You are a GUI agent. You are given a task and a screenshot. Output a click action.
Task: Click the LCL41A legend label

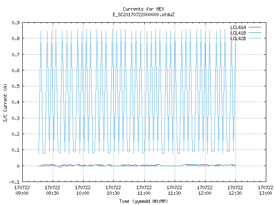click(238, 27)
